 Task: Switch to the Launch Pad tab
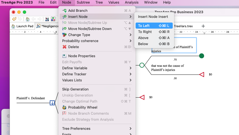(22, 26)
